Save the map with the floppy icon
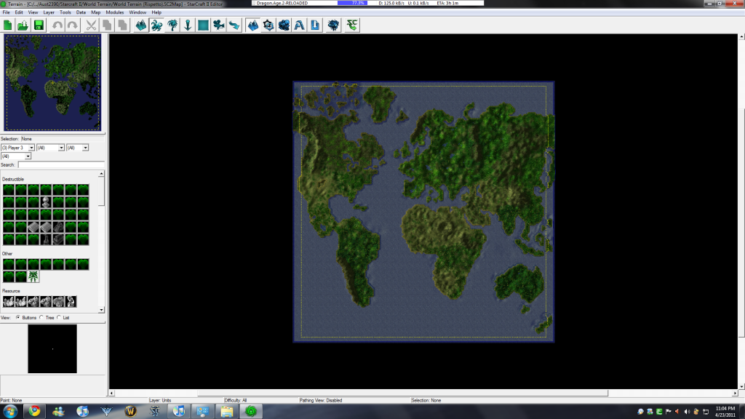 pos(39,25)
